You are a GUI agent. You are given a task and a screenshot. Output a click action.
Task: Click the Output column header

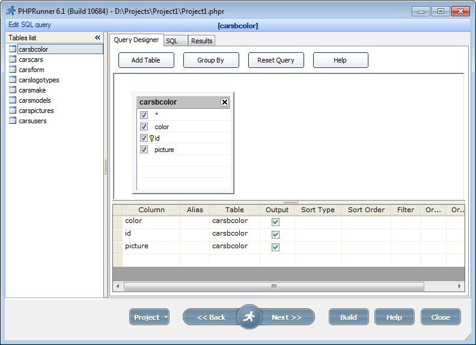(x=277, y=210)
